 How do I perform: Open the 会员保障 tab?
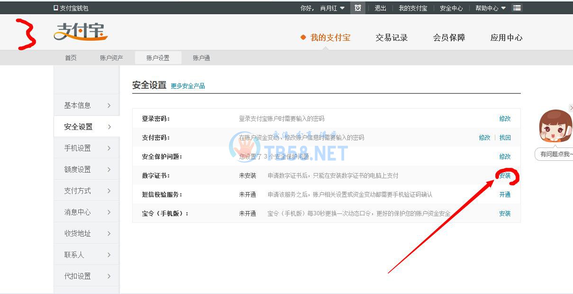(x=449, y=37)
